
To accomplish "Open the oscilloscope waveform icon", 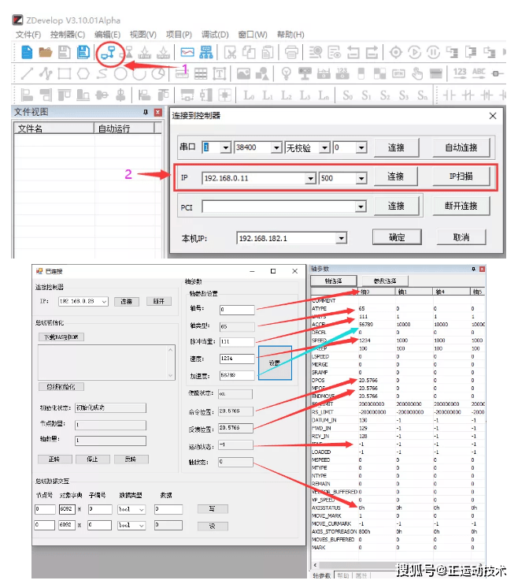I will pos(187,52).
